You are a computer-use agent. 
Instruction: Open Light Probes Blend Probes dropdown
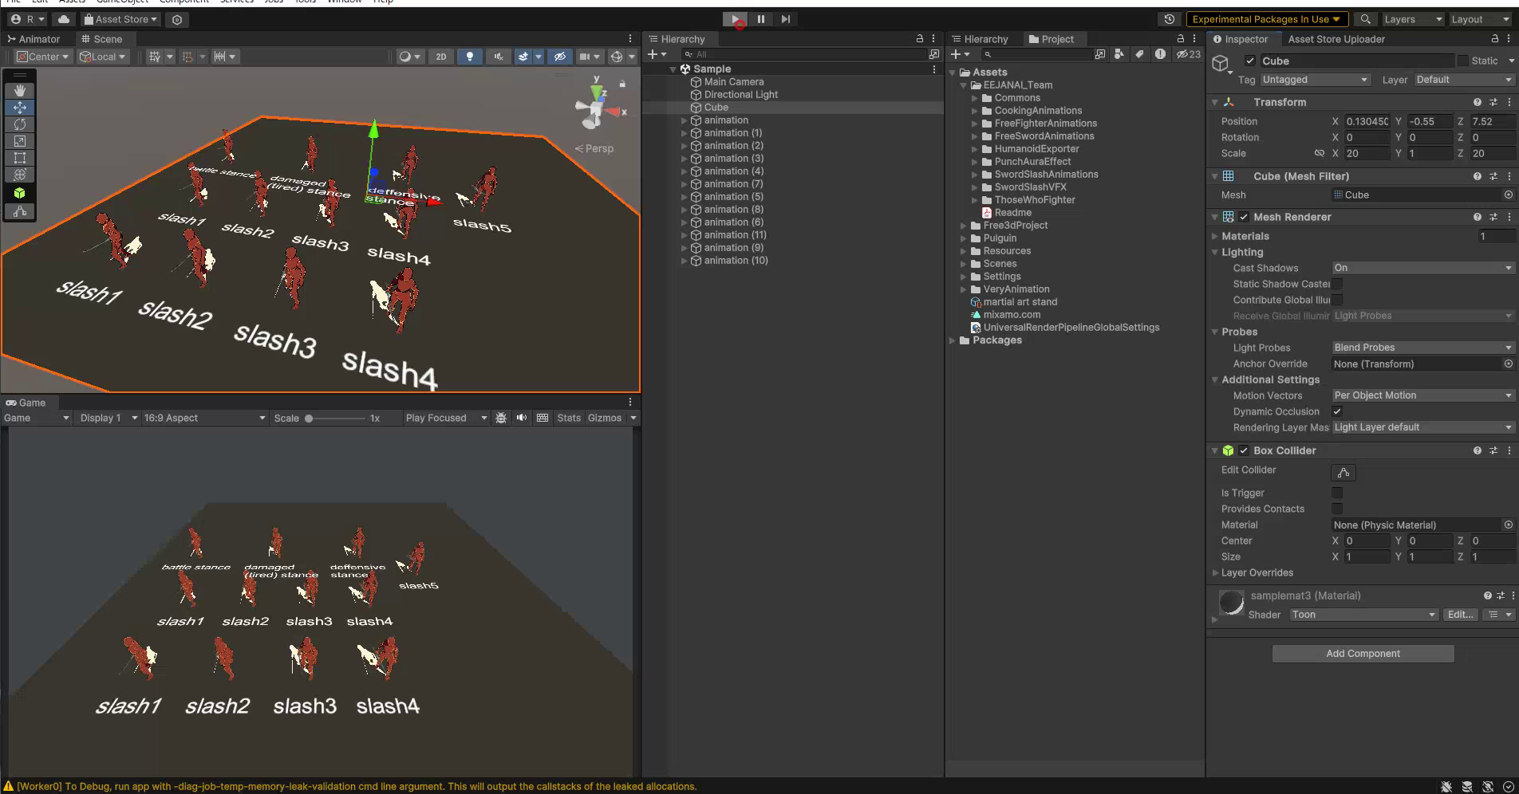1423,348
